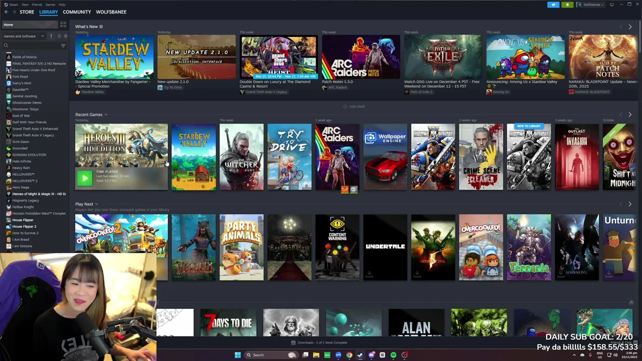The image size is (642, 361).
Task: Open Try To Drive game cover
Action: (x=289, y=157)
